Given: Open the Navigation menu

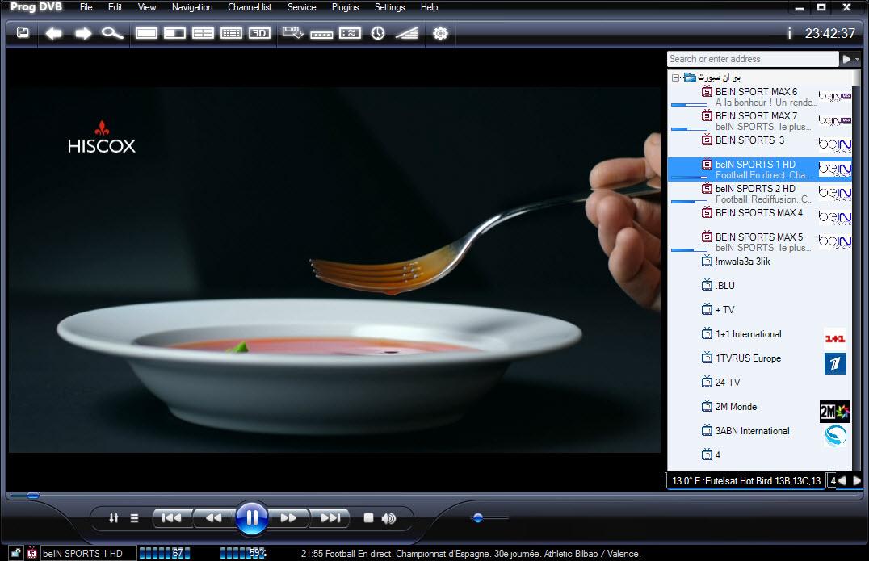Looking at the screenshot, I should click(x=192, y=7).
